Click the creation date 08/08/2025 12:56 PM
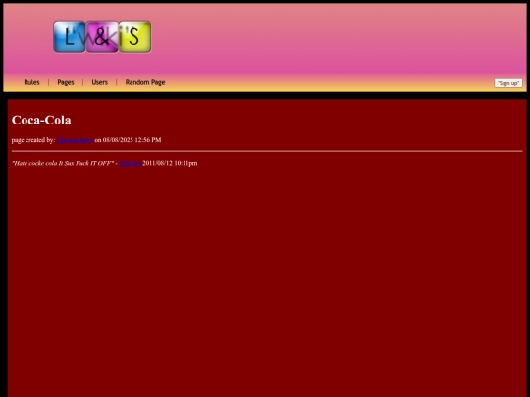Image resolution: width=530 pixels, height=397 pixels. click(x=132, y=140)
